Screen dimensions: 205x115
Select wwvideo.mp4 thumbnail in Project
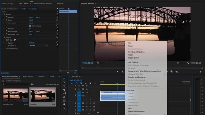[15, 95]
